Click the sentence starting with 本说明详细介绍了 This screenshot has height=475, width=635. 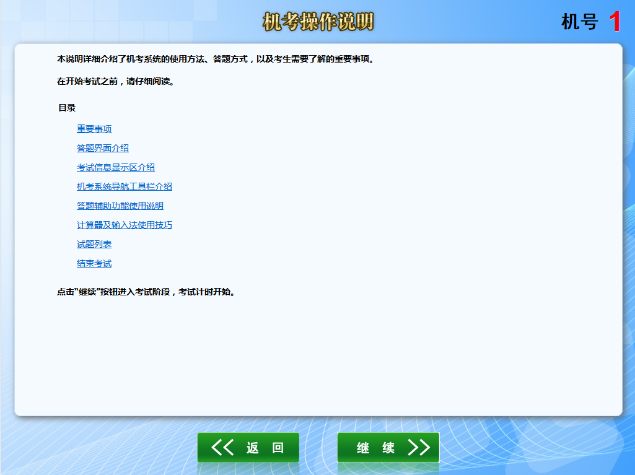[216, 59]
